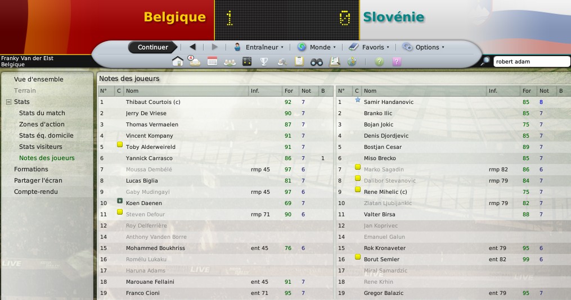Open the Entraîneur dropdown menu

[x=258, y=47]
